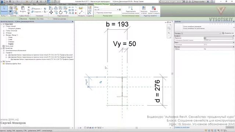Select the Изменить | Размеры contextual tab
235x132 pixels.
point(102,4)
